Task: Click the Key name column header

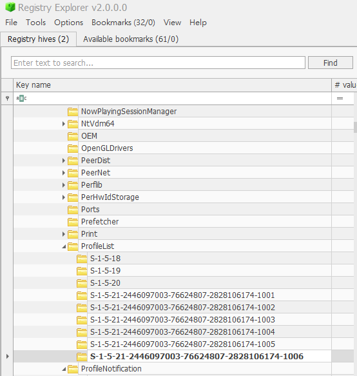Action: point(172,85)
